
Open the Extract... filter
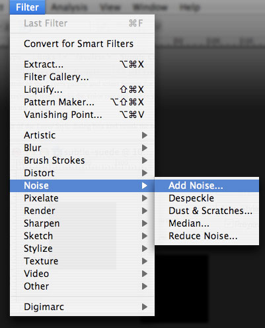[82, 64]
